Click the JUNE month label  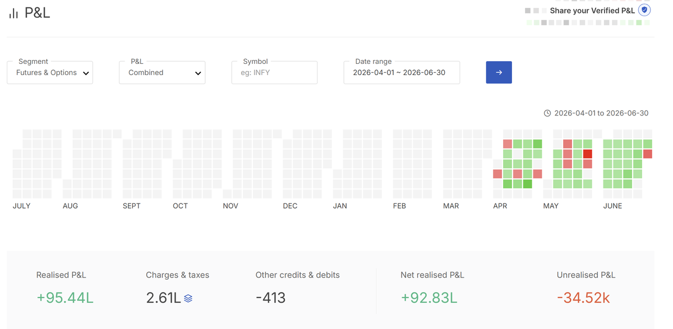612,206
